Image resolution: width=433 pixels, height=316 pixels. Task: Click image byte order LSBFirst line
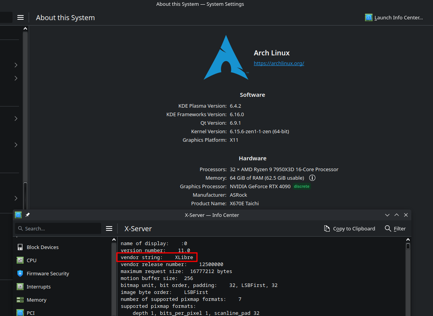tap(164, 292)
